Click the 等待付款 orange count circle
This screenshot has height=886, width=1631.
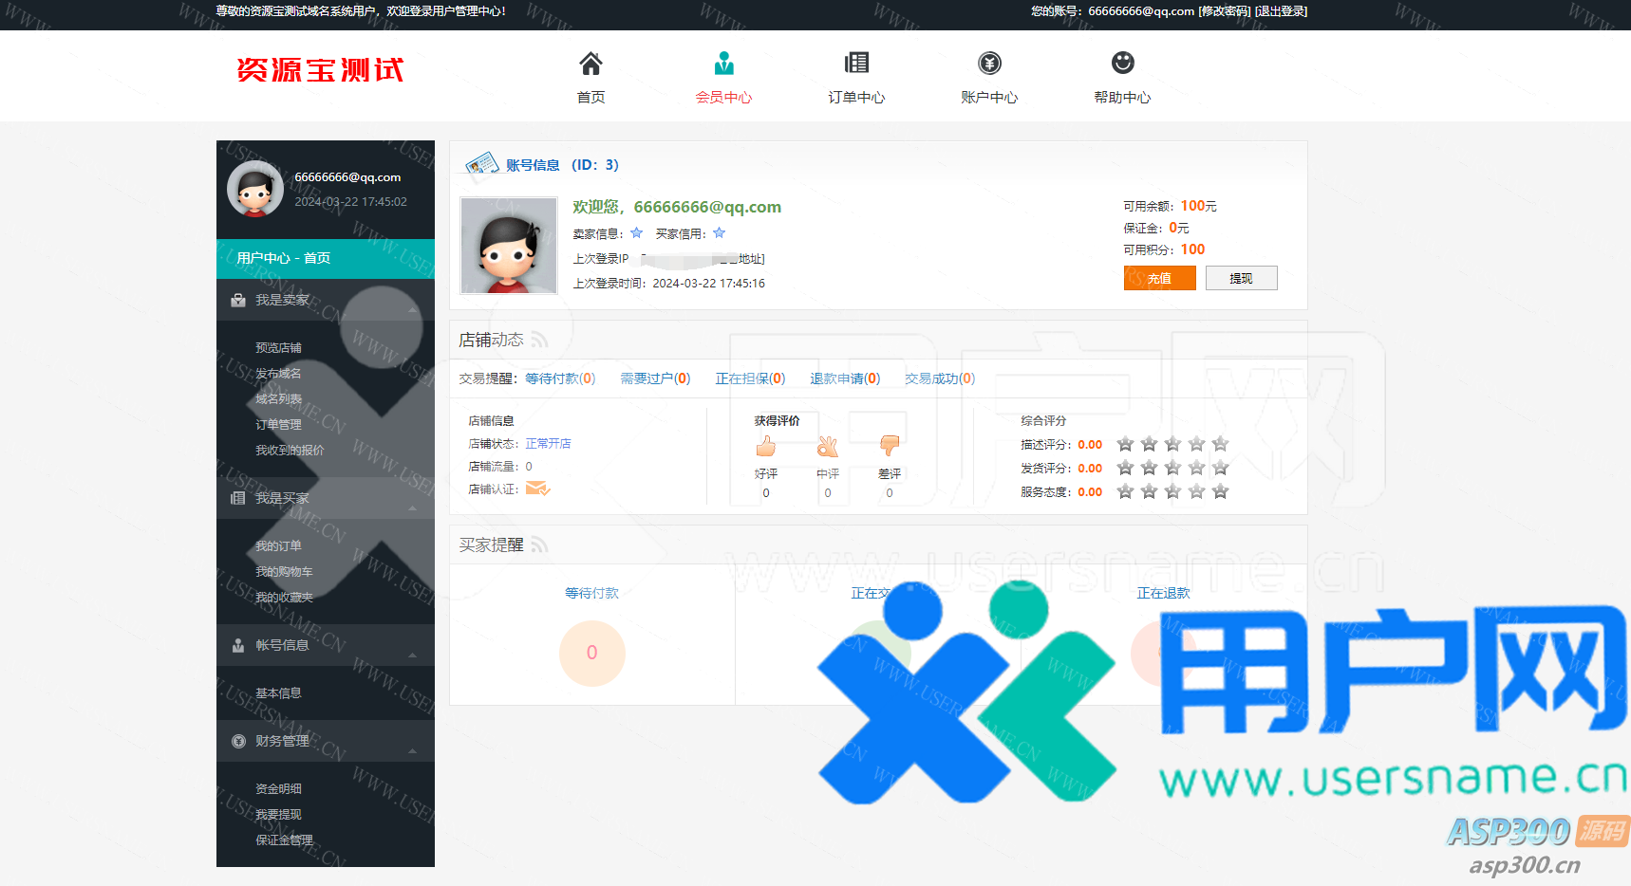point(591,653)
